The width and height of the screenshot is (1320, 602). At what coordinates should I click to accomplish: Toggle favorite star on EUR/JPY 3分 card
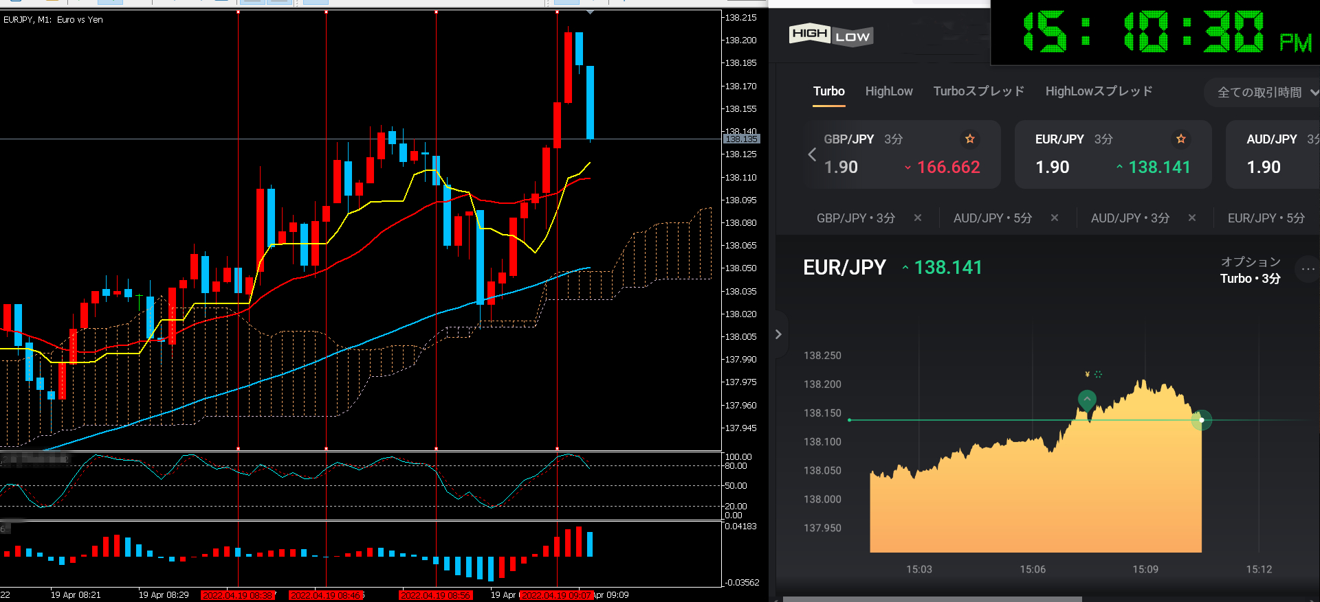[1180, 139]
